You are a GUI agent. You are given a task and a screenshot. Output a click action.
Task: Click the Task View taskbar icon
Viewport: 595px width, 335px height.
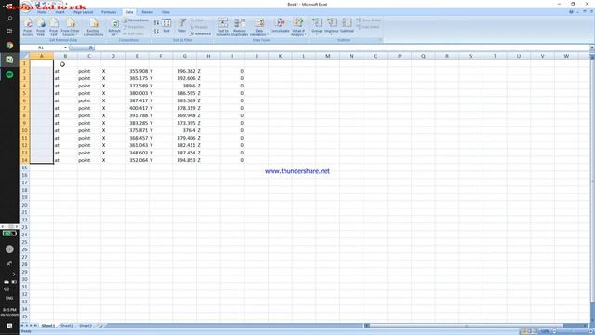(x=9, y=31)
